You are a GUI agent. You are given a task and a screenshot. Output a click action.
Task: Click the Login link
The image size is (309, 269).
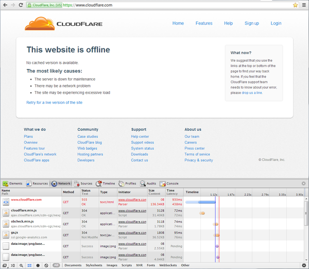[x=276, y=23]
